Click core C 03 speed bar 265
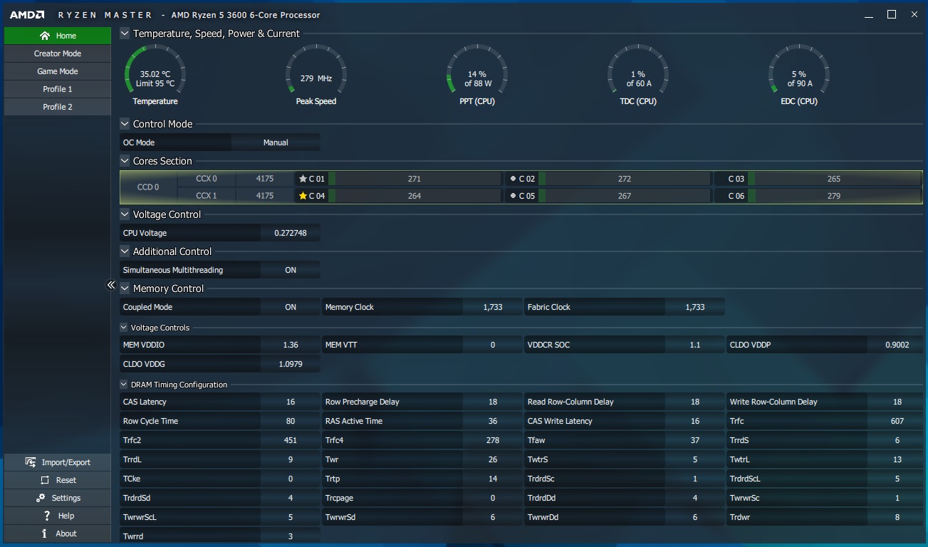The height and width of the screenshot is (547, 928). click(834, 179)
